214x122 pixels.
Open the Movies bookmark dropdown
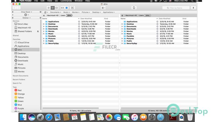tap(76, 12)
